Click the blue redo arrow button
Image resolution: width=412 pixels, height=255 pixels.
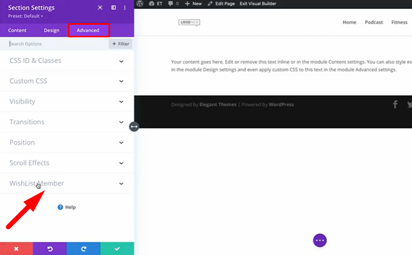pyautogui.click(x=83, y=249)
